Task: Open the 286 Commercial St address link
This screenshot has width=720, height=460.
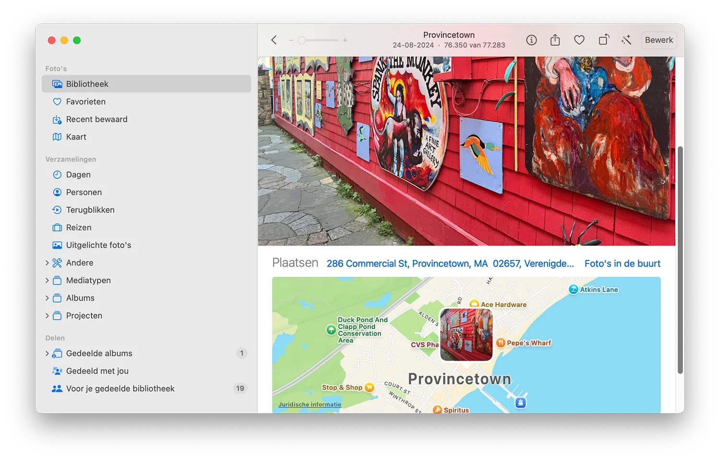Action: tap(450, 263)
